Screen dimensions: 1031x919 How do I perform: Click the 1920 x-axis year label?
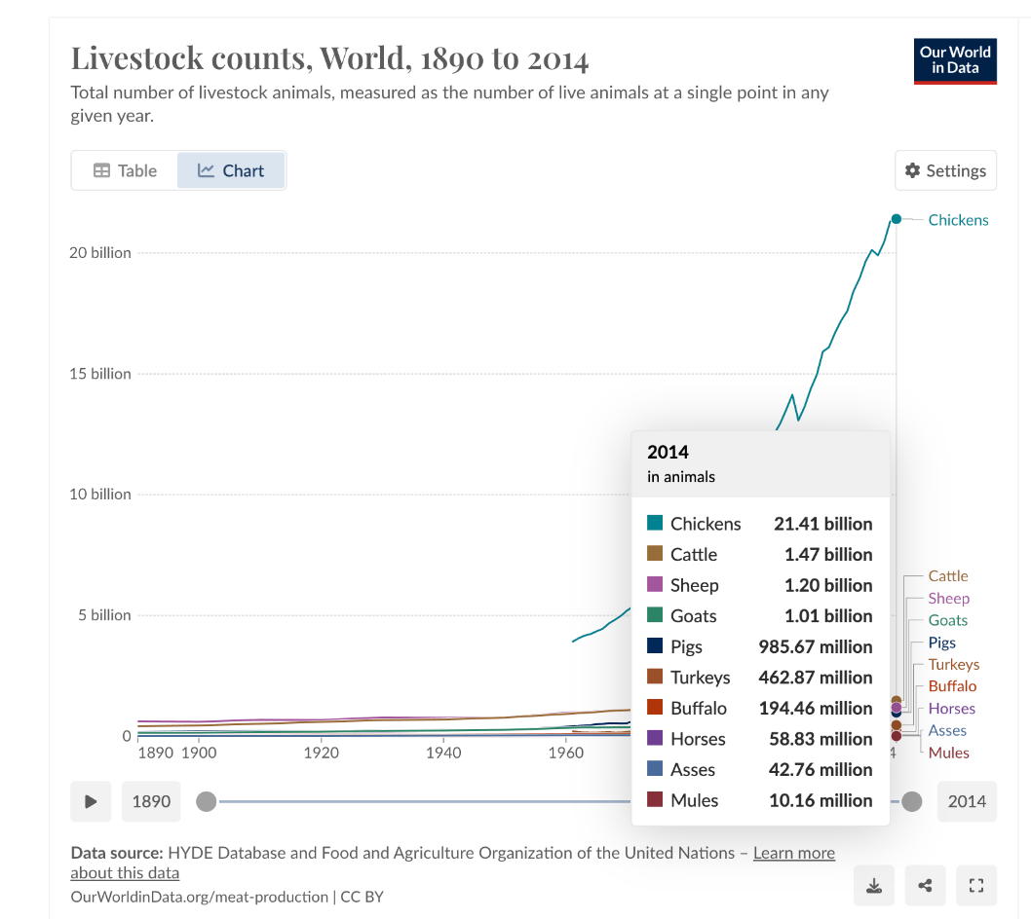[321, 753]
